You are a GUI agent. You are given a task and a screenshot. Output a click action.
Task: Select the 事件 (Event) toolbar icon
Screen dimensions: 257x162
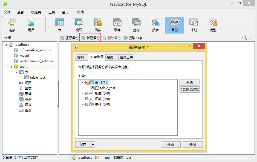coord(117,25)
